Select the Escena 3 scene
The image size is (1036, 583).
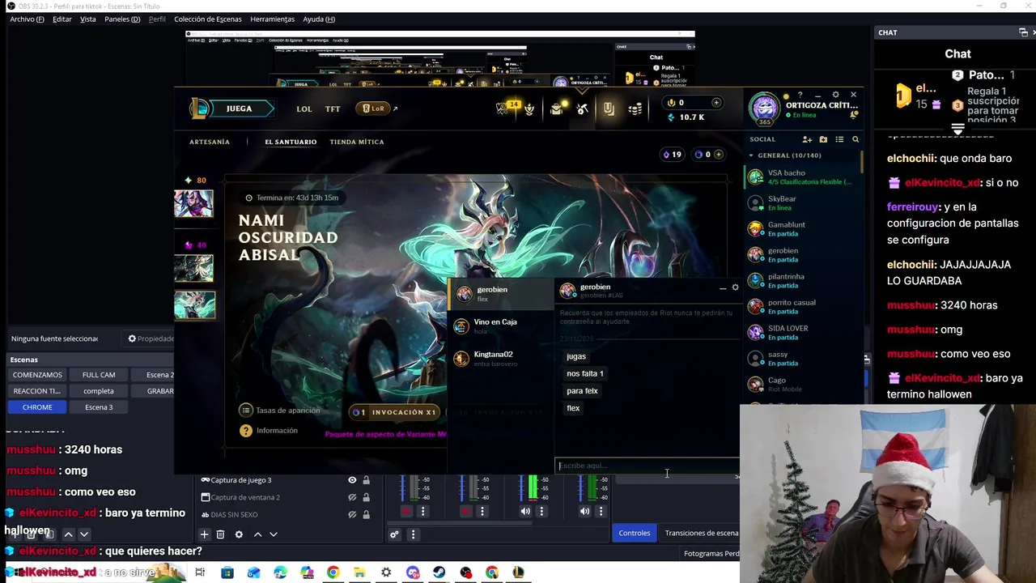(99, 407)
